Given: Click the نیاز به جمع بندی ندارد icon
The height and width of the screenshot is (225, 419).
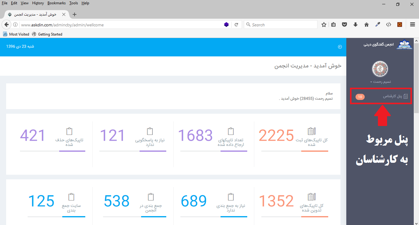Looking at the screenshot, I should pyautogui.click(x=231, y=197).
